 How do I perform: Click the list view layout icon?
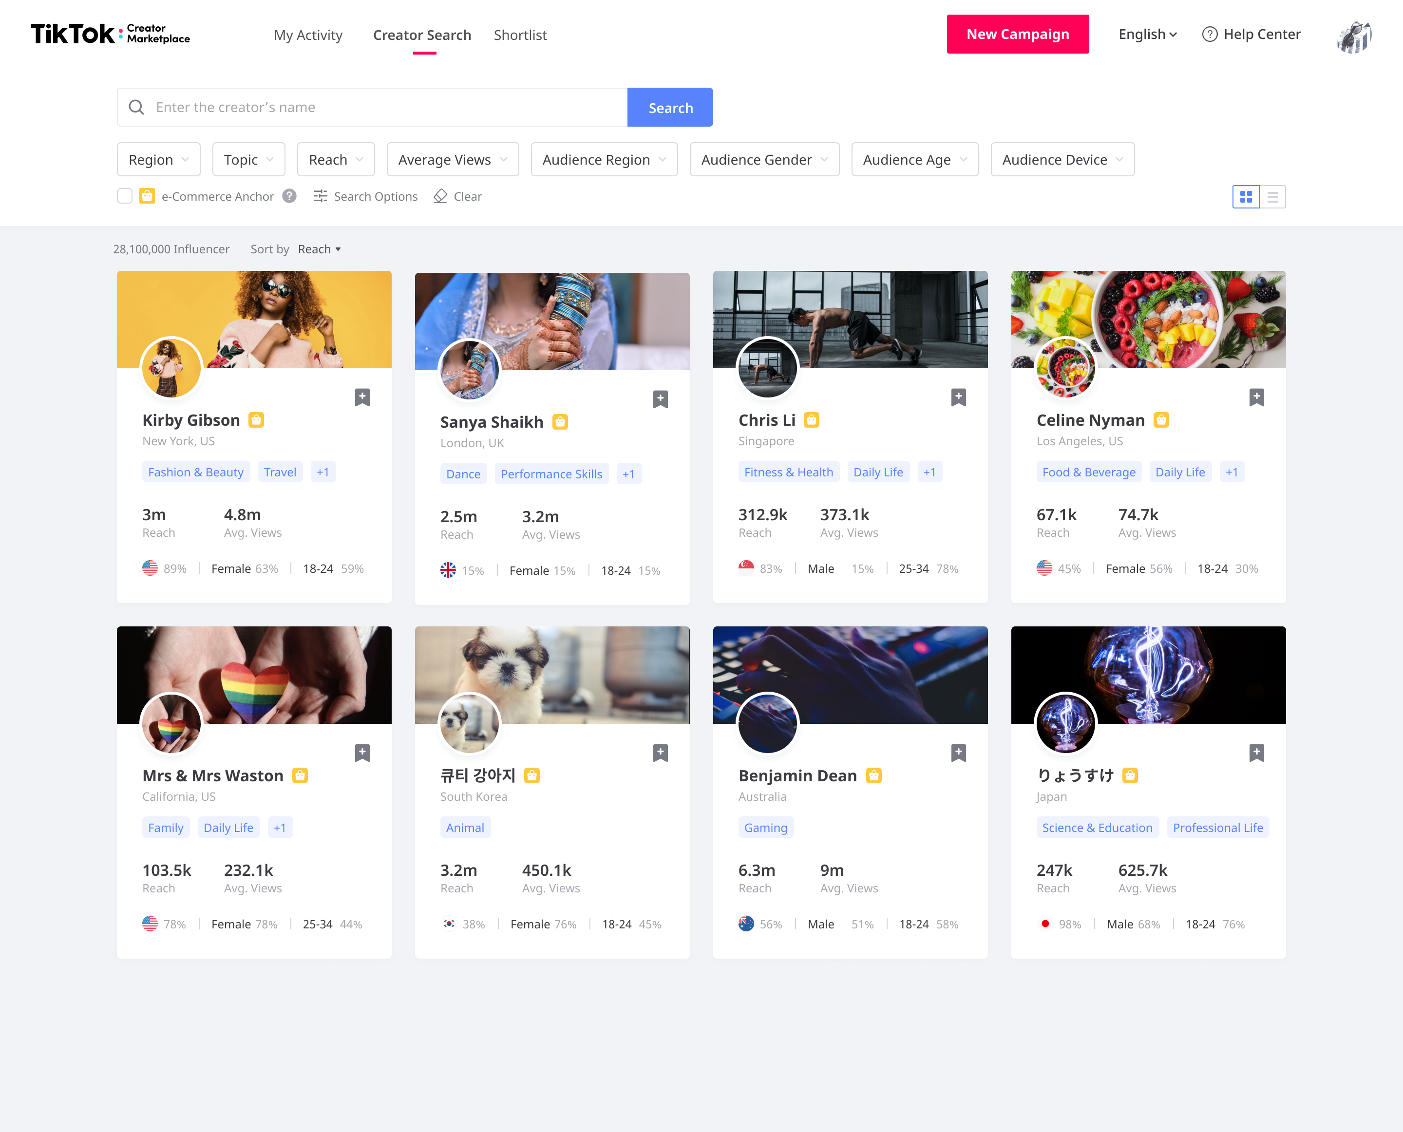click(1272, 196)
